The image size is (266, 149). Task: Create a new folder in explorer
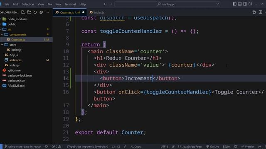pyautogui.click(x=29, y=12)
